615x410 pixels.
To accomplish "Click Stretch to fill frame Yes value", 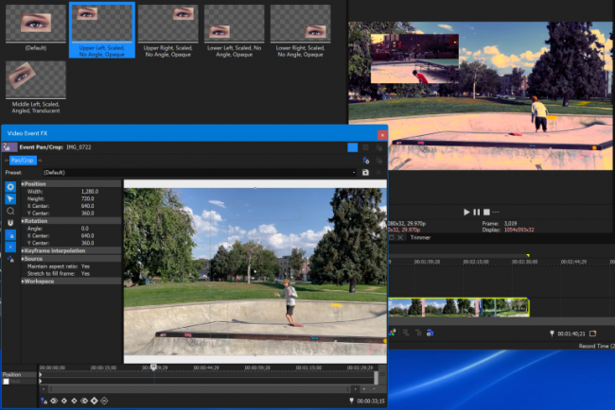I will pyautogui.click(x=85, y=274).
